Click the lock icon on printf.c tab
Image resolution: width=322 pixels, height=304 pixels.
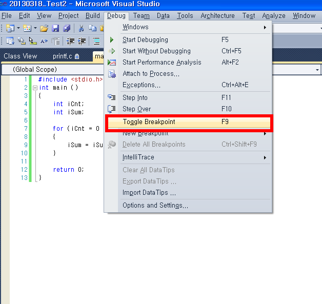coord(77,56)
